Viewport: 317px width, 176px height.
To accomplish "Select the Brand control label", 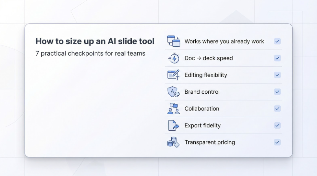I will 202,92.
